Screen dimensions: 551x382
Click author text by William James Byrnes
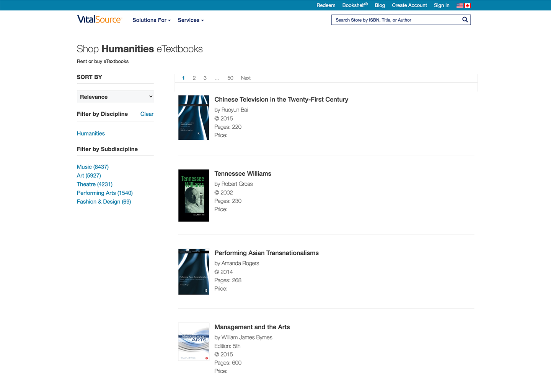pyautogui.click(x=243, y=337)
